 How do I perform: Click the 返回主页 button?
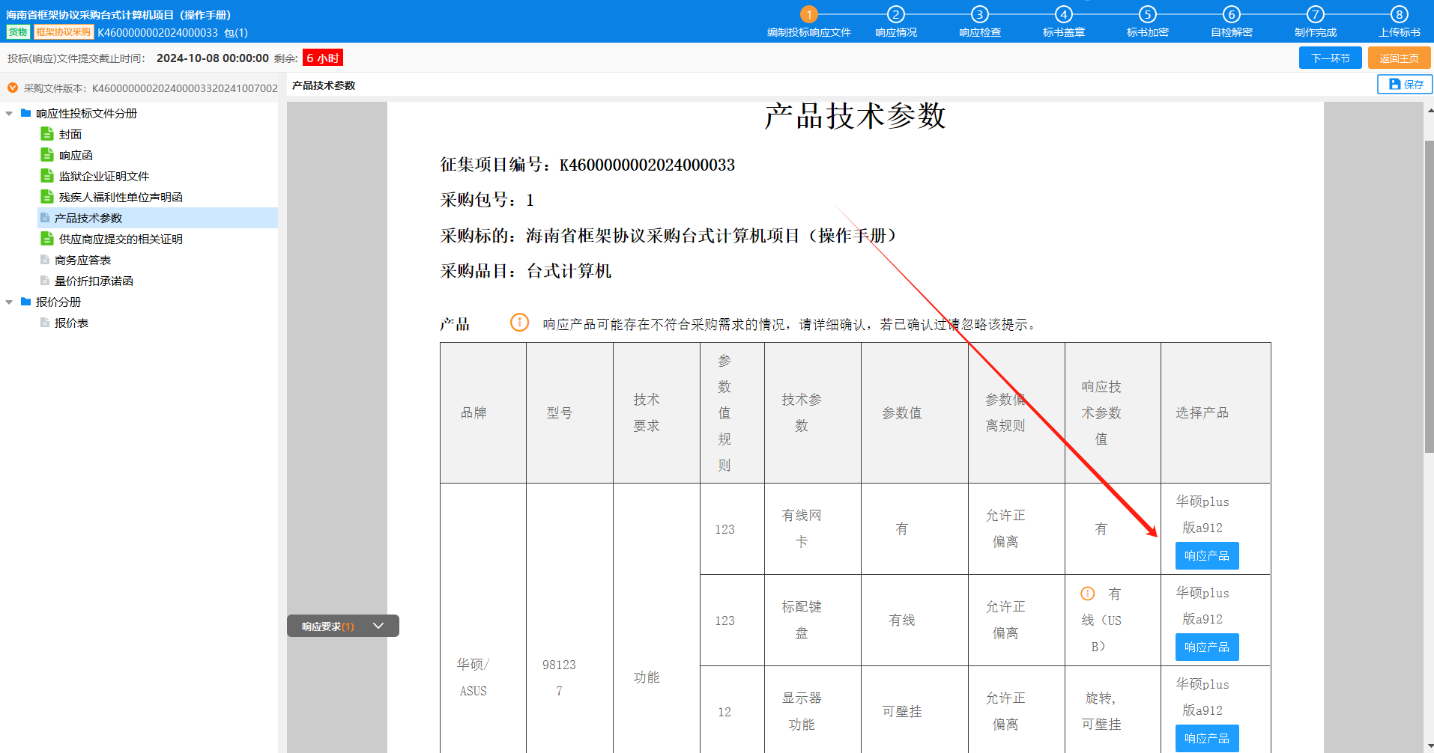click(1399, 58)
